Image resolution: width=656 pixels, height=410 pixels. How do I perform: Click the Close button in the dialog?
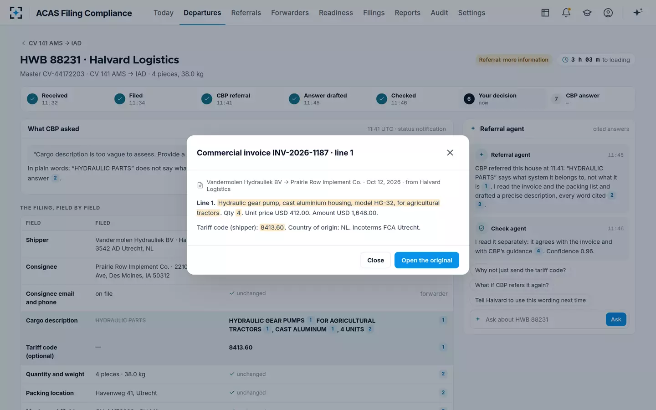tap(376, 260)
